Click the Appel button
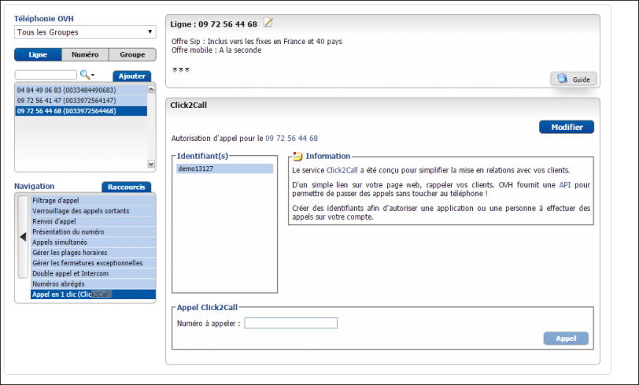The height and width of the screenshot is (385, 639). (x=566, y=338)
